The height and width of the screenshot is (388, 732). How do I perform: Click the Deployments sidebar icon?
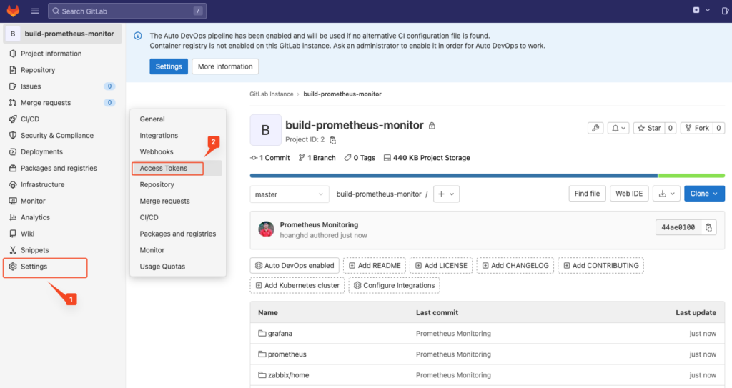click(13, 151)
